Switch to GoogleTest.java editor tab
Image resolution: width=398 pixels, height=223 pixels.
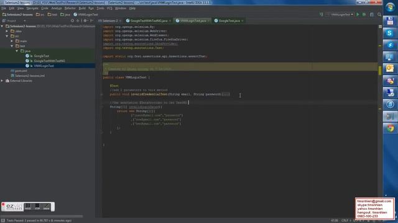[229, 20]
